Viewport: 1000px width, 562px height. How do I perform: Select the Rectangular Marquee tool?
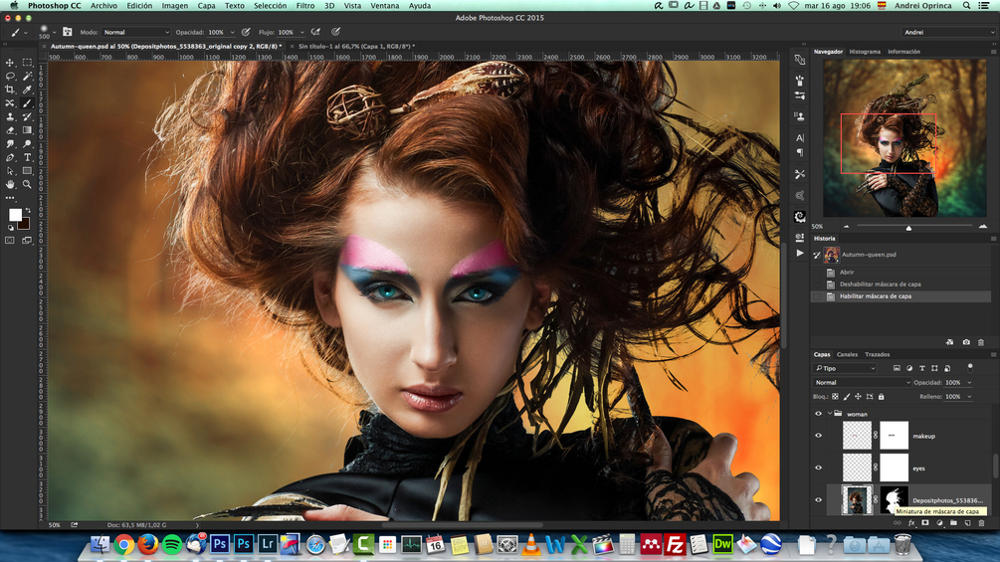[28, 63]
